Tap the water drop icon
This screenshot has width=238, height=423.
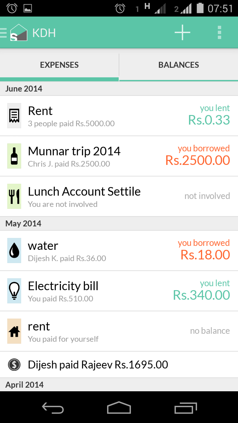[x=14, y=250]
